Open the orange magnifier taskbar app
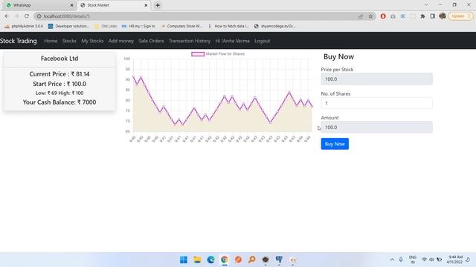476x267 pixels. 252,260
